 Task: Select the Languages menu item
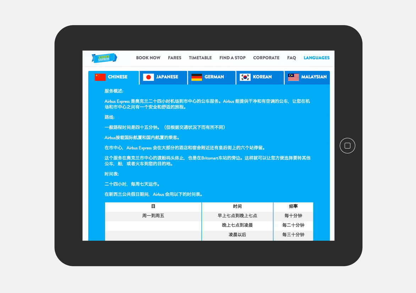pos(317,58)
